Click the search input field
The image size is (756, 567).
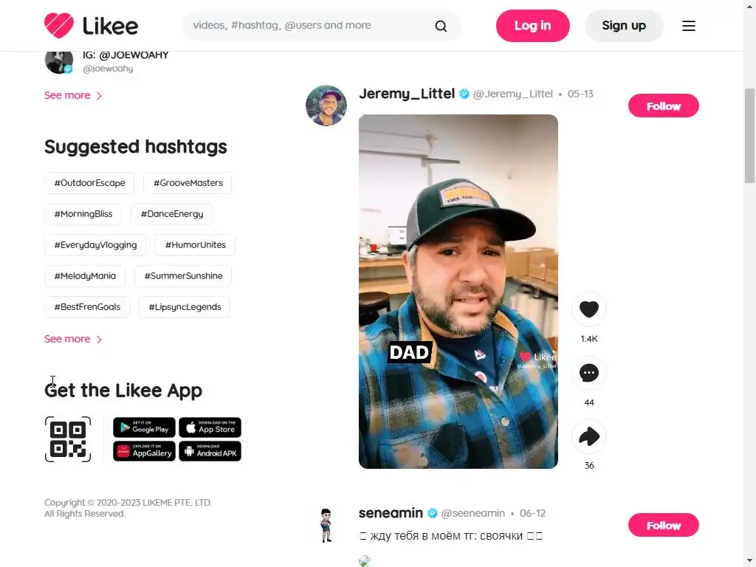(309, 26)
